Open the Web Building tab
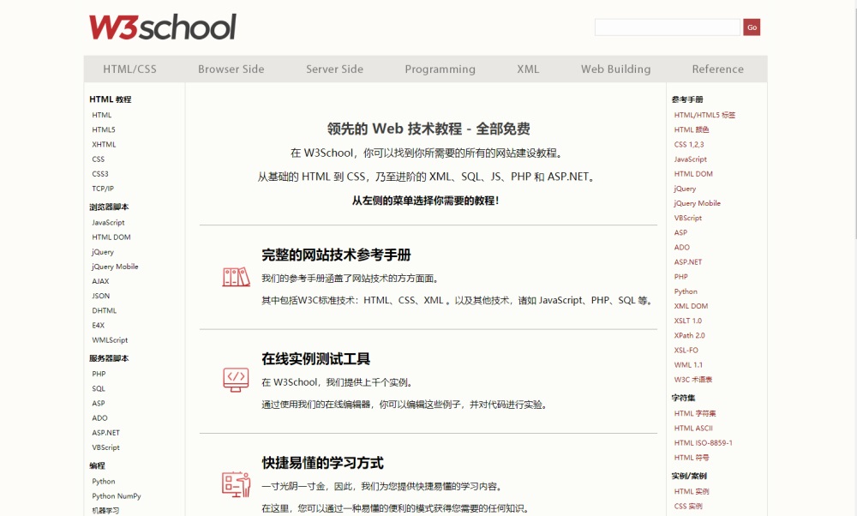857x516 pixels. click(616, 69)
